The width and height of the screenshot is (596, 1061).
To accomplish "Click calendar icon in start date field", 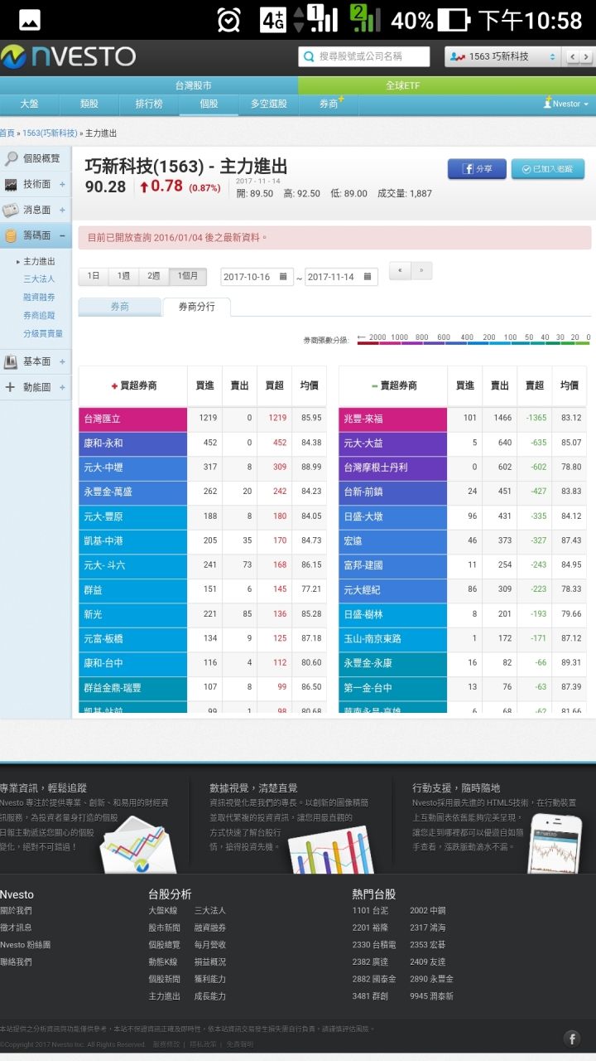I will tap(283, 277).
